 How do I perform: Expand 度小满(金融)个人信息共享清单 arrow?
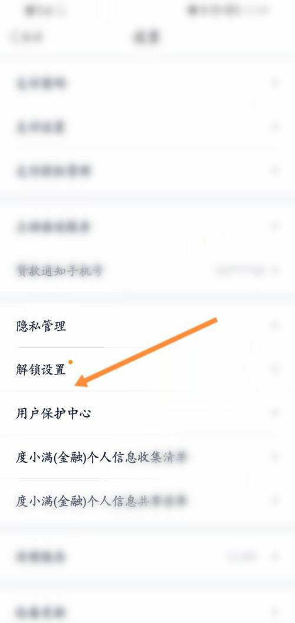point(275,501)
